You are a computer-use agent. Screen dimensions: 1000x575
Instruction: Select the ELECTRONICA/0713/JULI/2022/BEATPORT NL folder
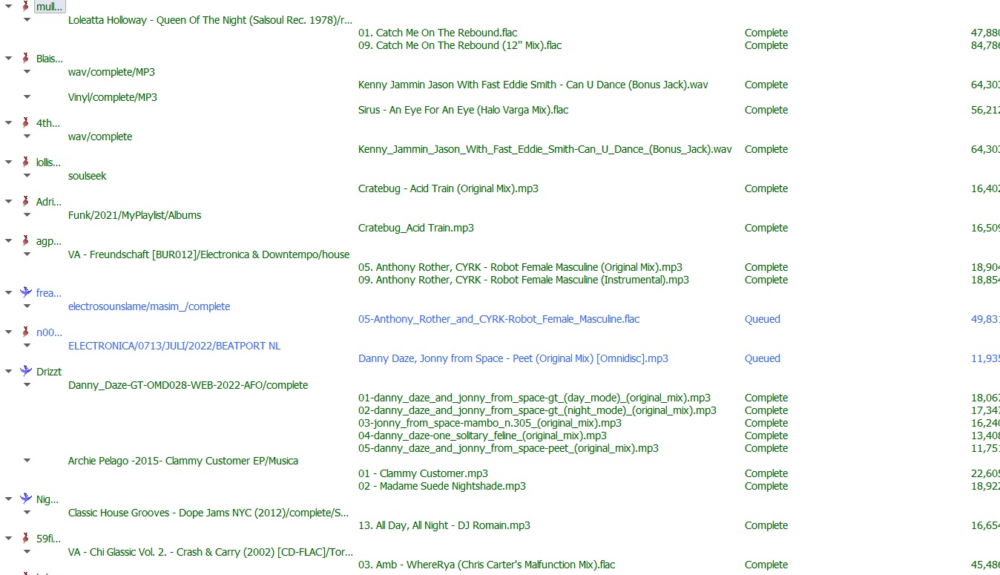174,346
